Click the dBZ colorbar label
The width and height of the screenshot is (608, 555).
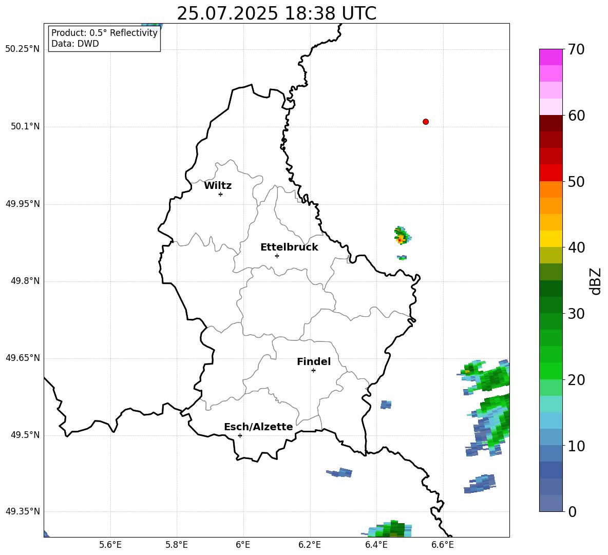595,281
